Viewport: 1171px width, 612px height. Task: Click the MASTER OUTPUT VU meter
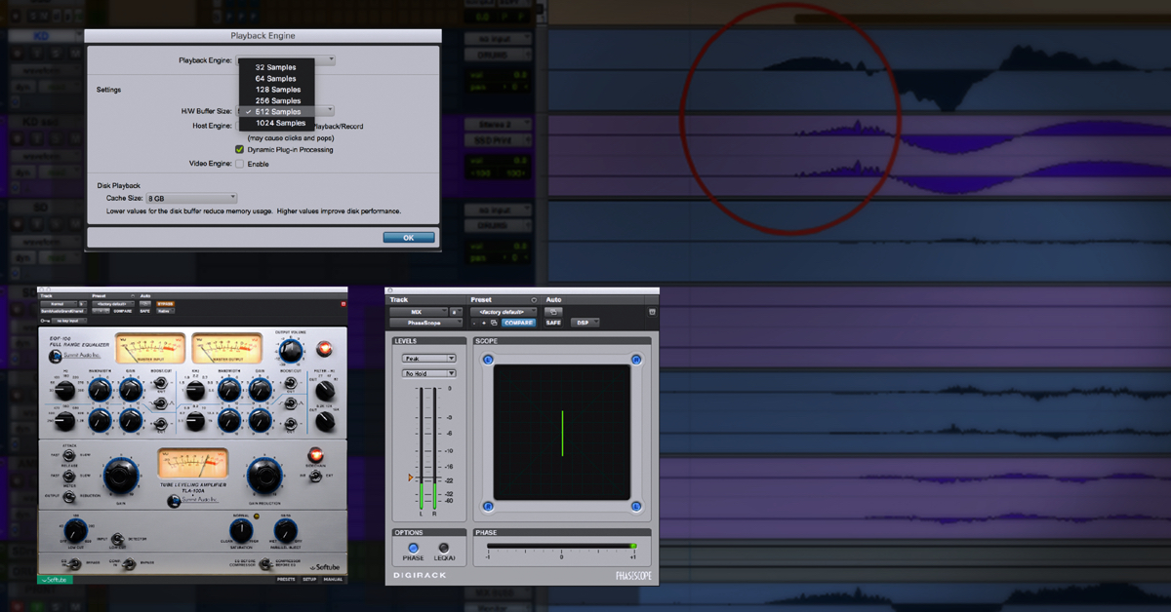[227, 348]
